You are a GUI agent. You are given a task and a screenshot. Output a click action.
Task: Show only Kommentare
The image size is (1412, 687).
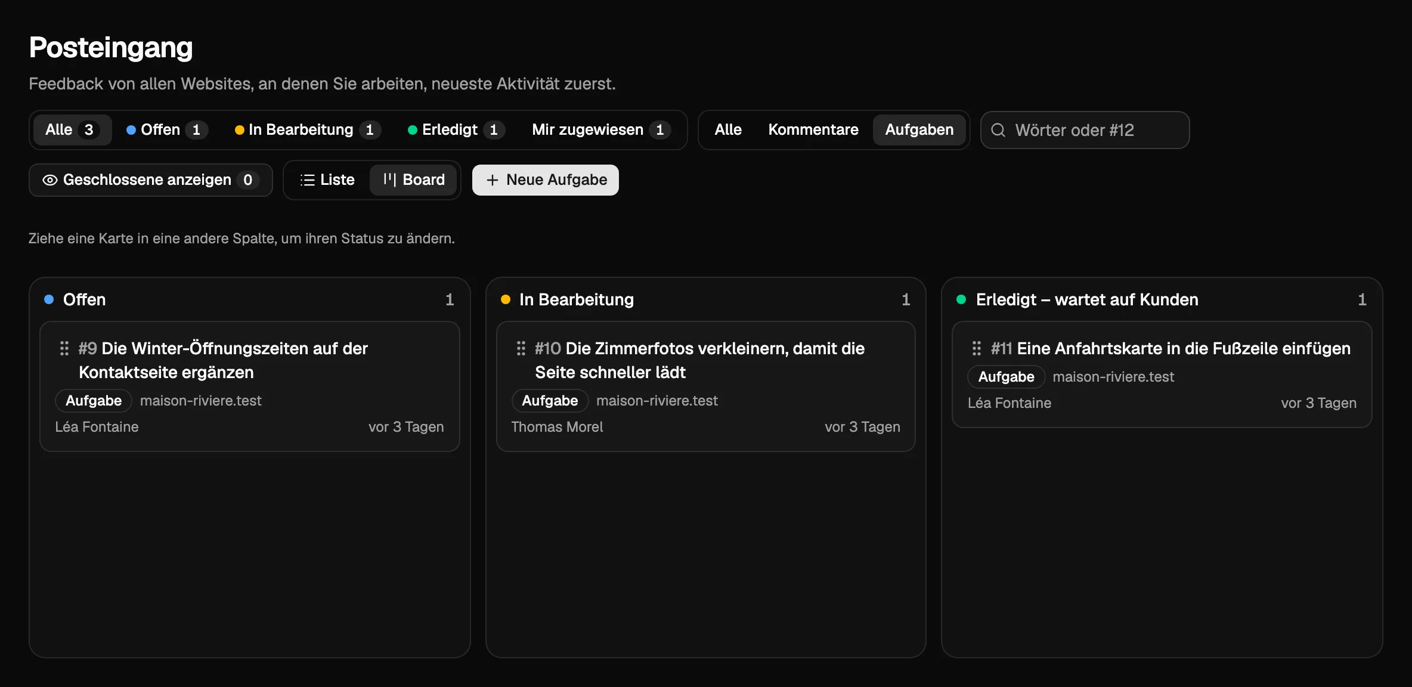point(813,130)
